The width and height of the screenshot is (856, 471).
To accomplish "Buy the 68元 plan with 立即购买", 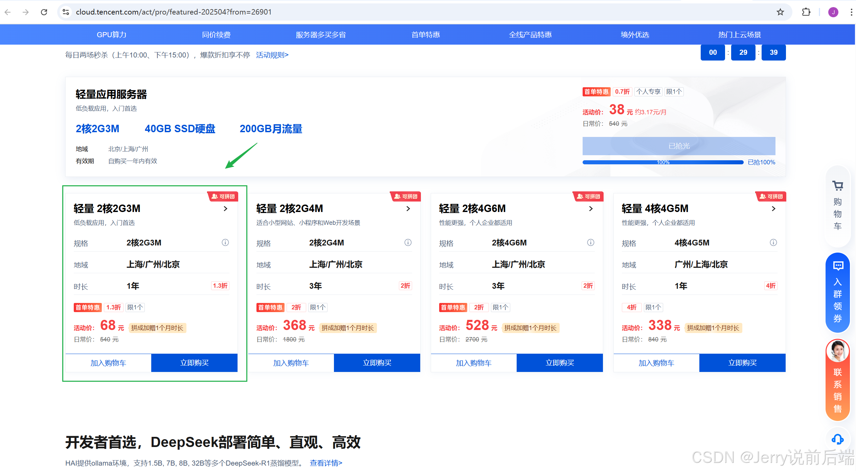I will 194,363.
